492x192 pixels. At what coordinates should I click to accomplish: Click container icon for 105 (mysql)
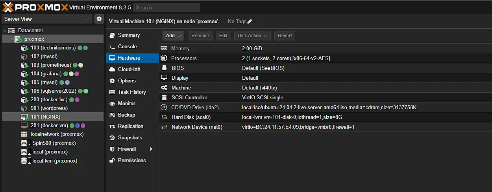pos(24,82)
